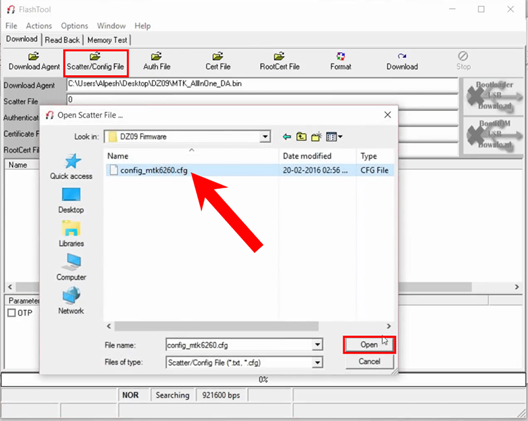Click the Scatter File path field
The width and height of the screenshot is (528, 421).
(x=263, y=100)
